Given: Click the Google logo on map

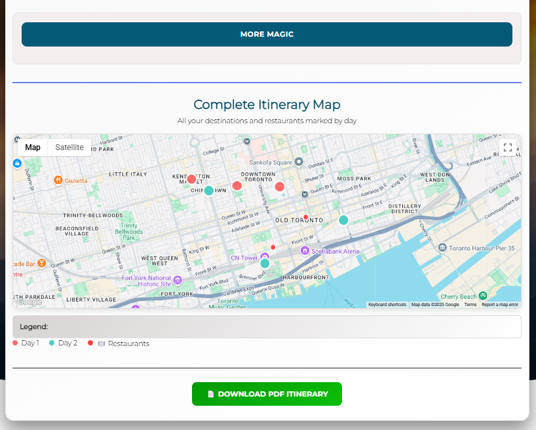Looking at the screenshot, I should click(x=29, y=302).
